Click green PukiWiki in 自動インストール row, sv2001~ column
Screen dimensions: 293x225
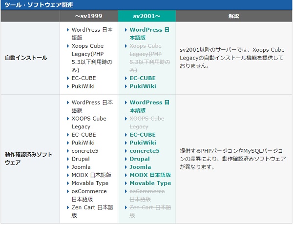coord(143,86)
